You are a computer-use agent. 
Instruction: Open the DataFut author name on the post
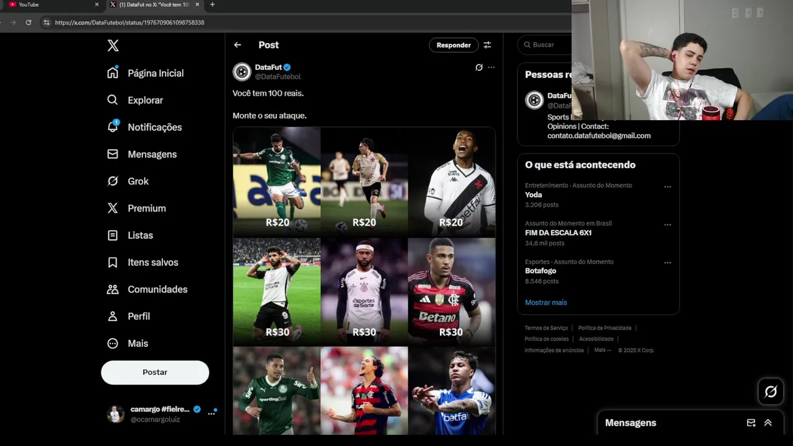[x=268, y=67]
